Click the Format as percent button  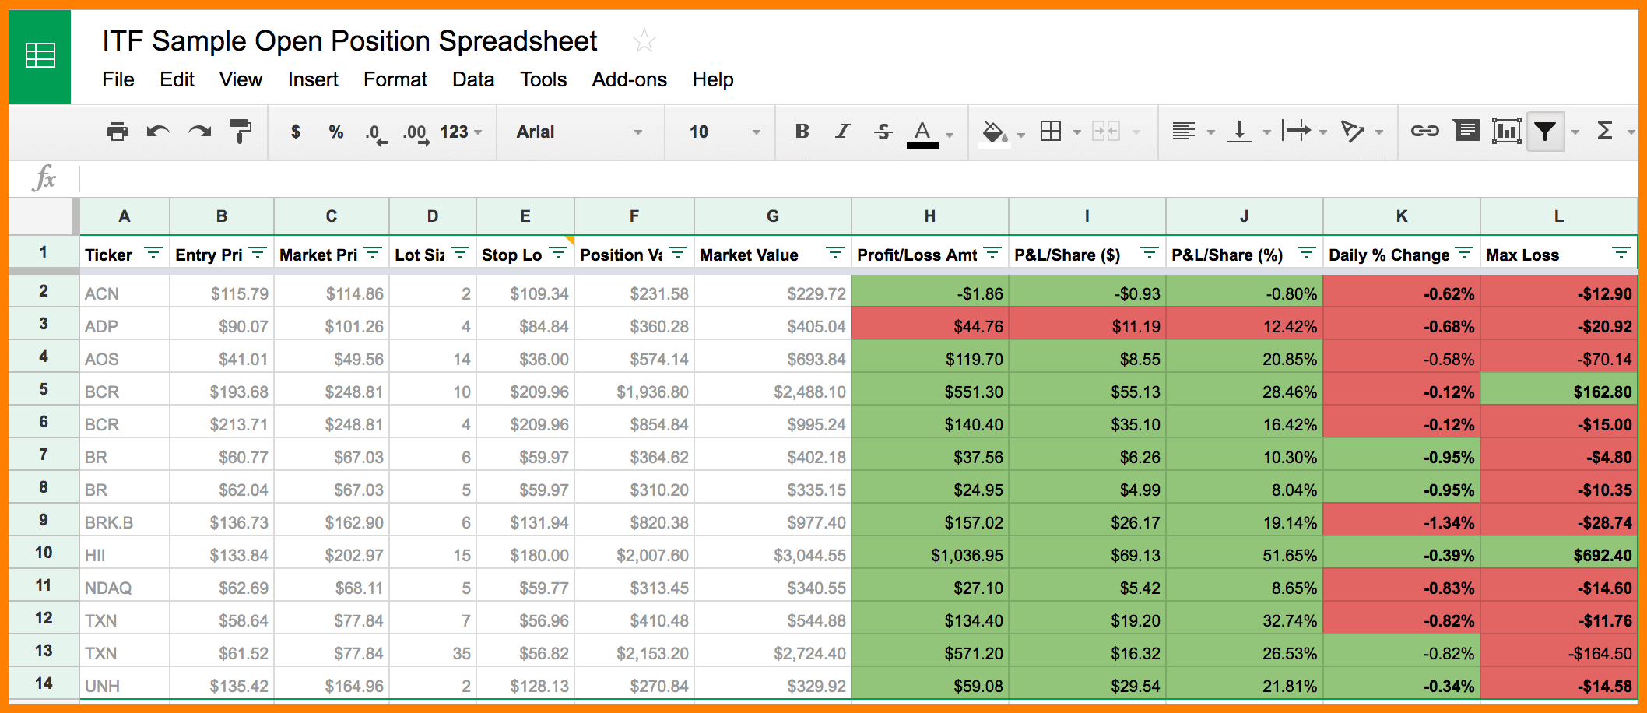[x=335, y=132]
